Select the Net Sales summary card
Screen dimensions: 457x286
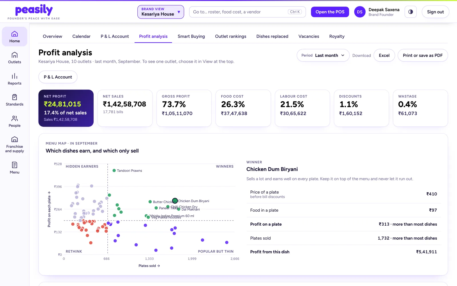tap(125, 108)
